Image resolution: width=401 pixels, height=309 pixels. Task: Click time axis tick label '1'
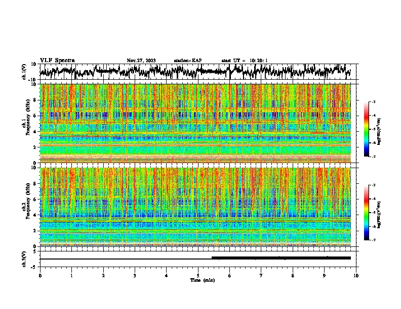pos(71,276)
